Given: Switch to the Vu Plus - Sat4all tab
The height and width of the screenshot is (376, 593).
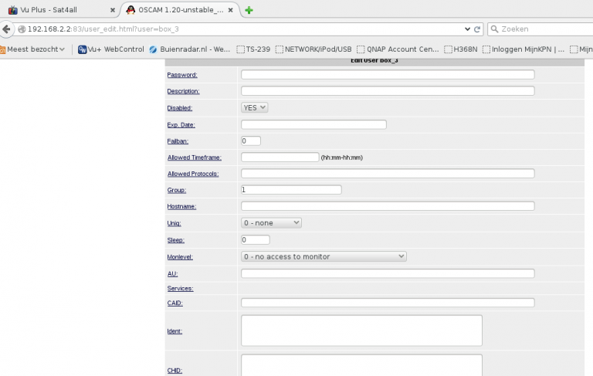Looking at the screenshot, I should tap(58, 10).
